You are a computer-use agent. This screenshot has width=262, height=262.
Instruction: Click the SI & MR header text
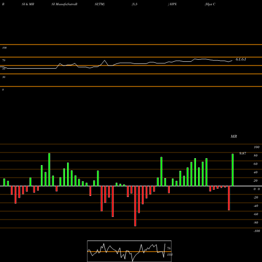(28, 4)
